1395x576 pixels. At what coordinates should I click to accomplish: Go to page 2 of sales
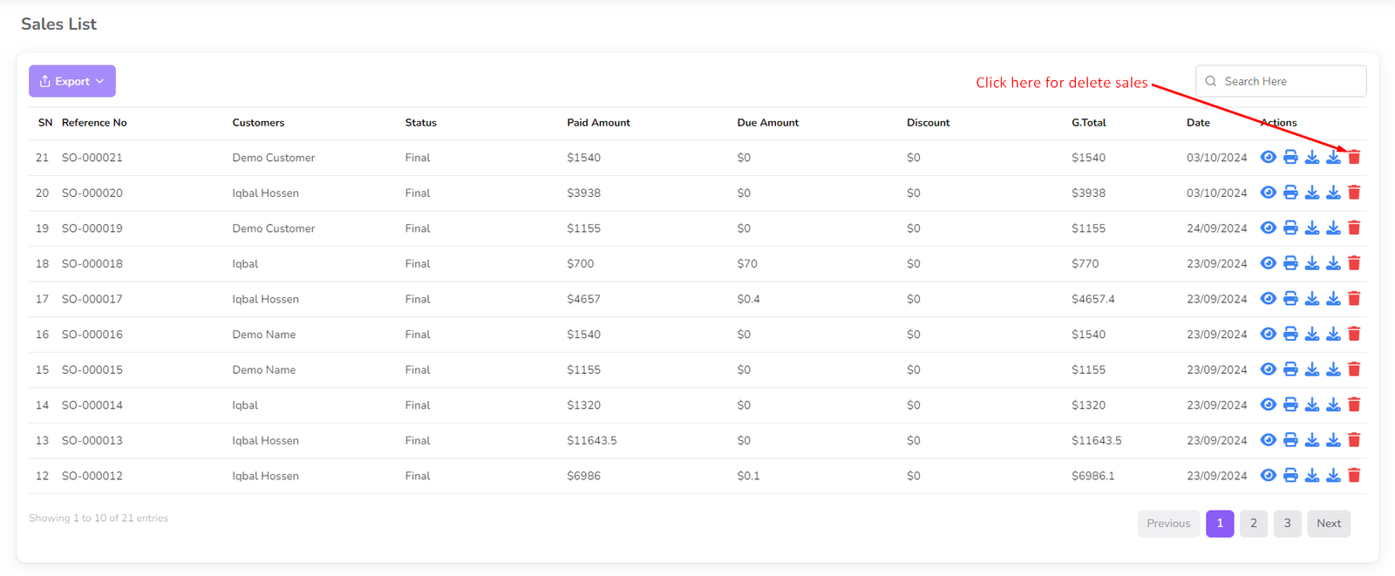[1253, 524]
